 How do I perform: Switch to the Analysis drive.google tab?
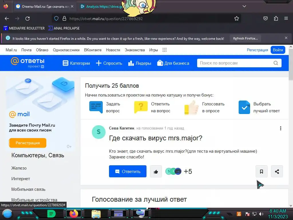[x=102, y=6]
